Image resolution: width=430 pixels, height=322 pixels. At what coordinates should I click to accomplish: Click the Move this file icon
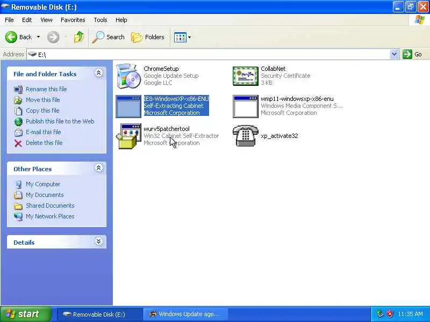18,100
